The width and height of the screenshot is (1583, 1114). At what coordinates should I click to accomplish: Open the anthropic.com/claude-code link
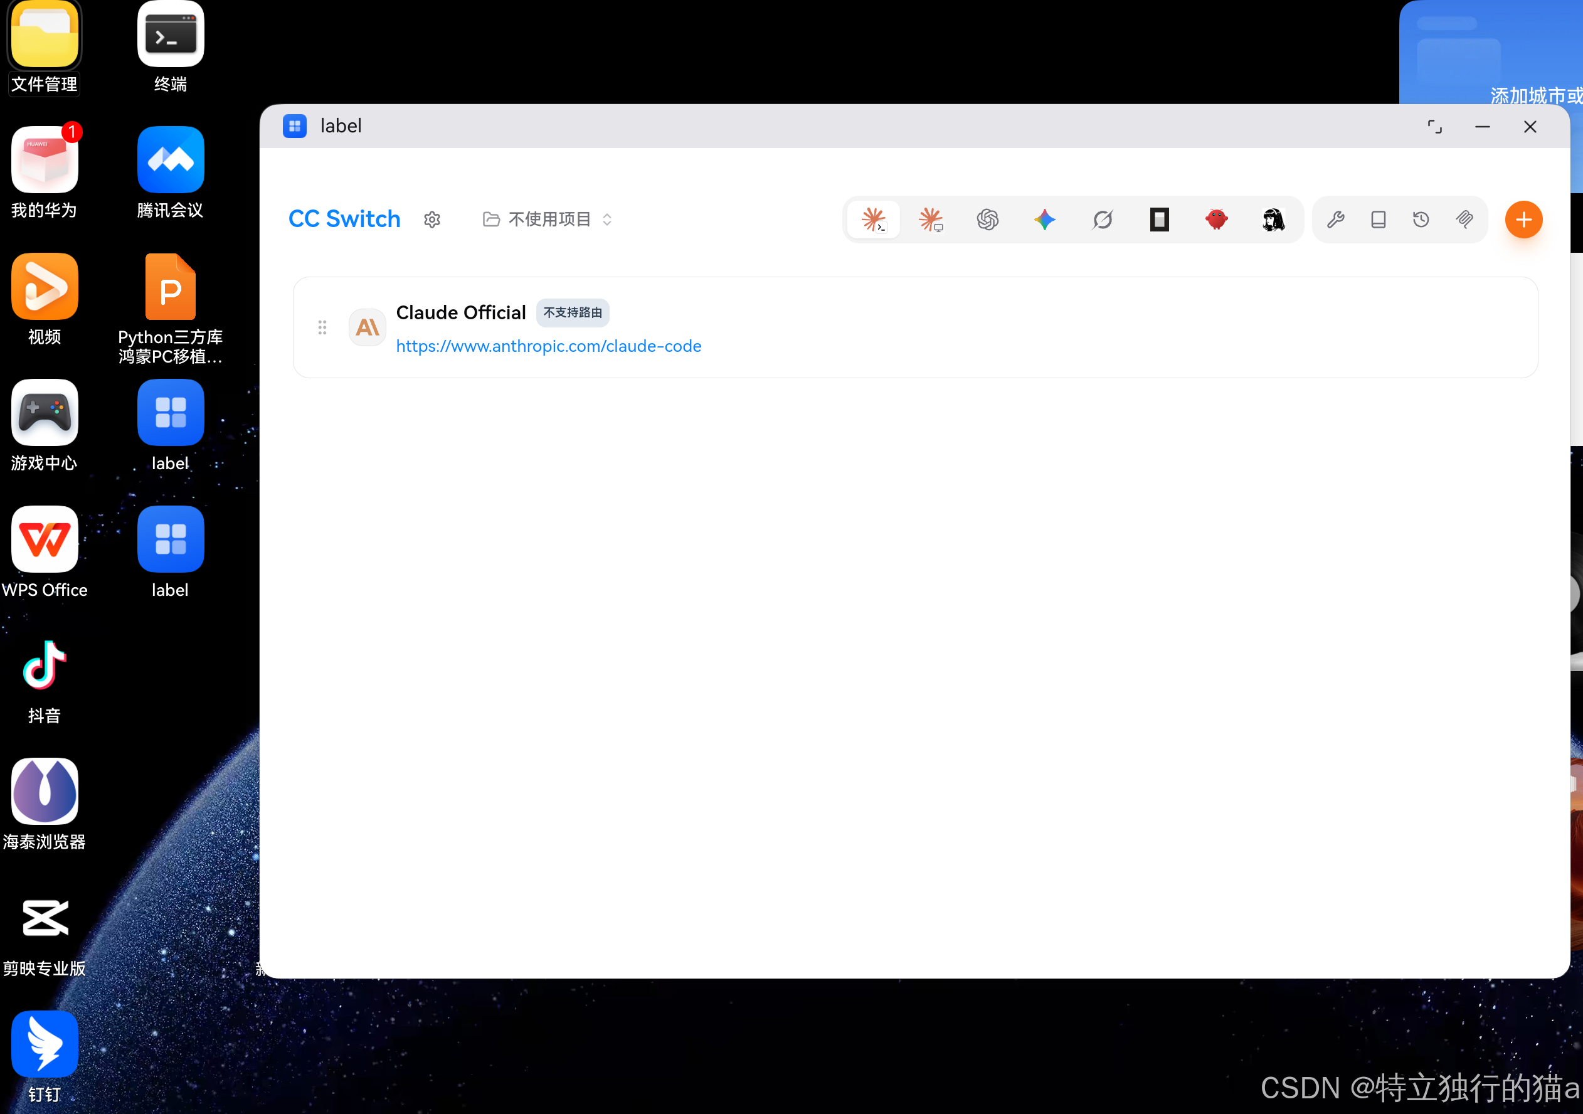pos(549,346)
